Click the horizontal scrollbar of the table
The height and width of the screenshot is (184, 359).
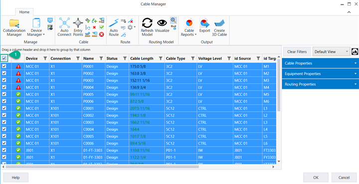point(102,167)
